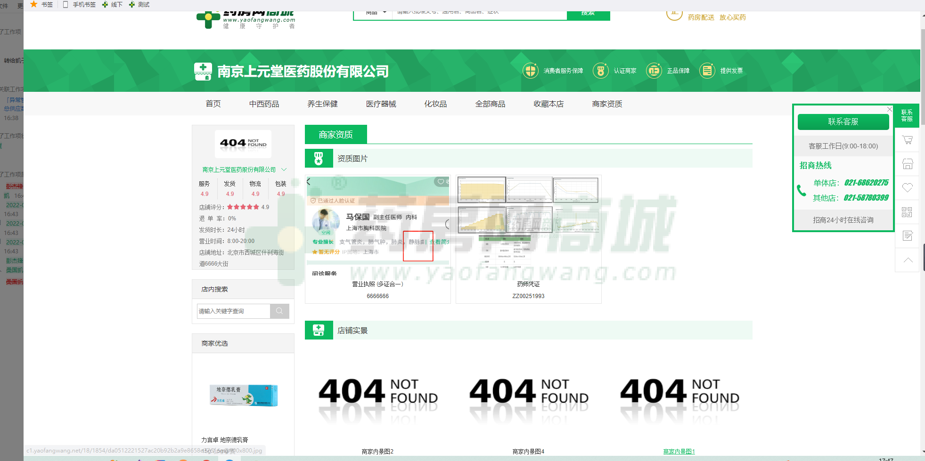This screenshot has height=461, width=925.
Task: Select the store icon in the right sidebar
Action: click(907, 163)
